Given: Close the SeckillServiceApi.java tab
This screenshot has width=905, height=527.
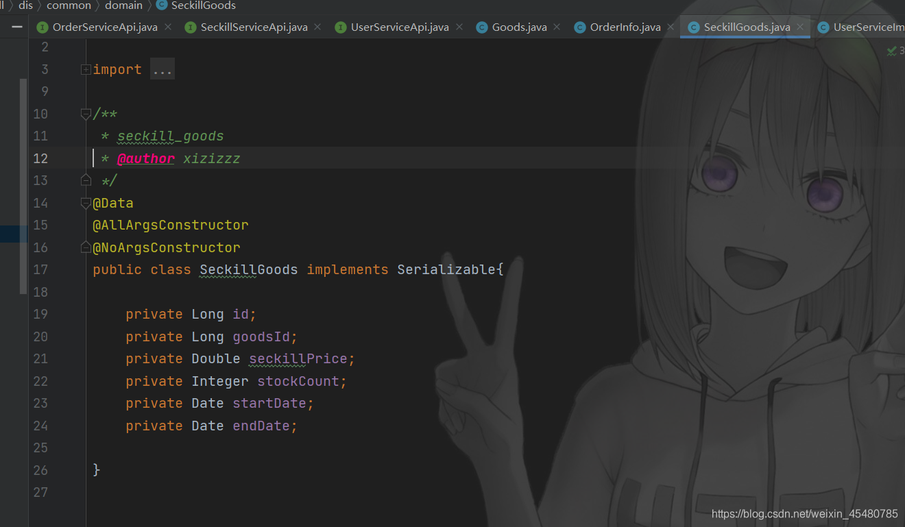Looking at the screenshot, I should coord(317,27).
